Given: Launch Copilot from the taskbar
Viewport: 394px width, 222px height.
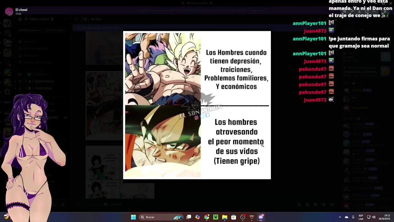Looking at the screenshot, I should coord(198,217).
